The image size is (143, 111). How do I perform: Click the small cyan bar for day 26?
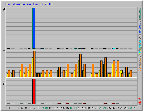click(x=114, y=49)
